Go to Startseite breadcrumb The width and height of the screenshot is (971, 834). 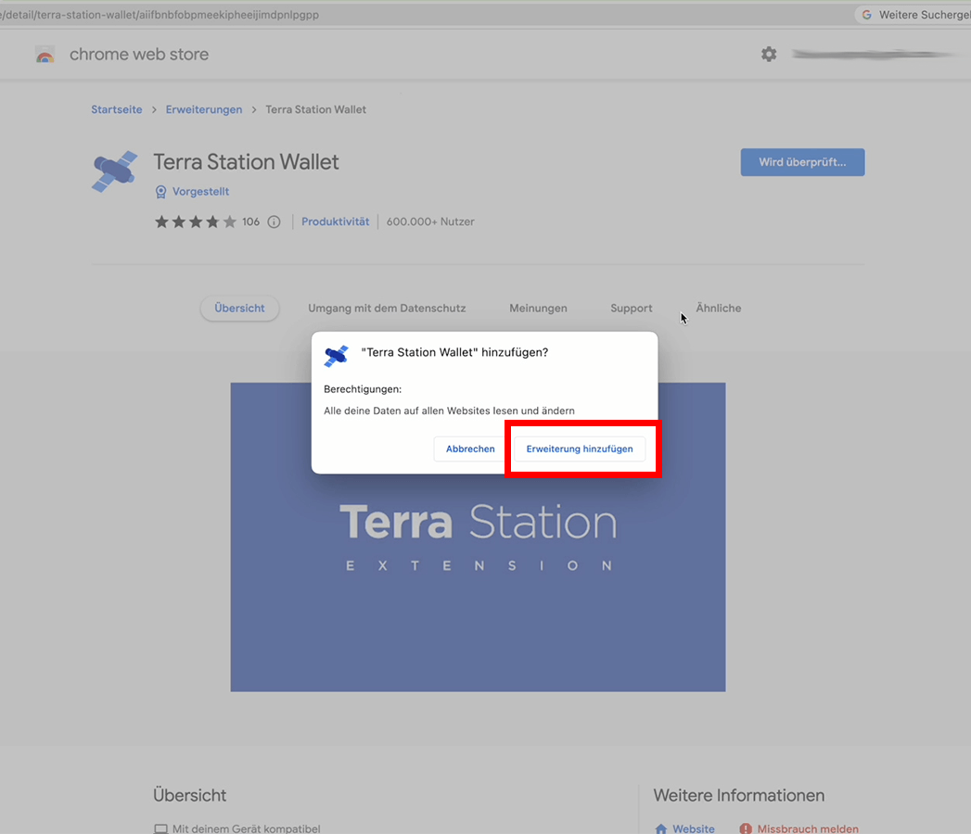[117, 109]
